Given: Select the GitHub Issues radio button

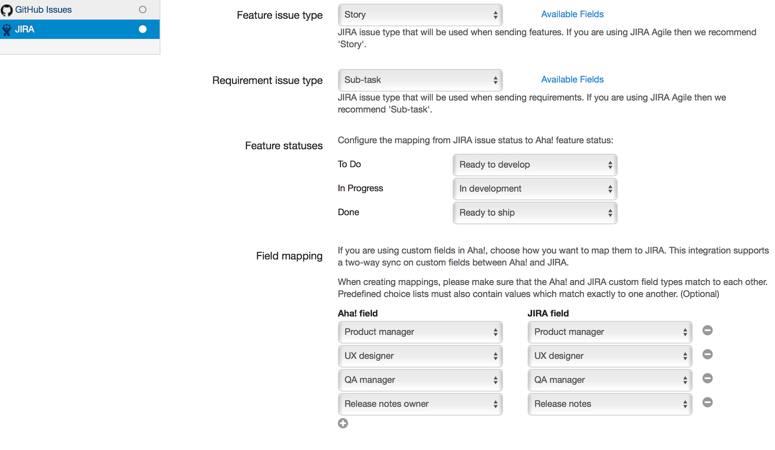Looking at the screenshot, I should [x=143, y=9].
